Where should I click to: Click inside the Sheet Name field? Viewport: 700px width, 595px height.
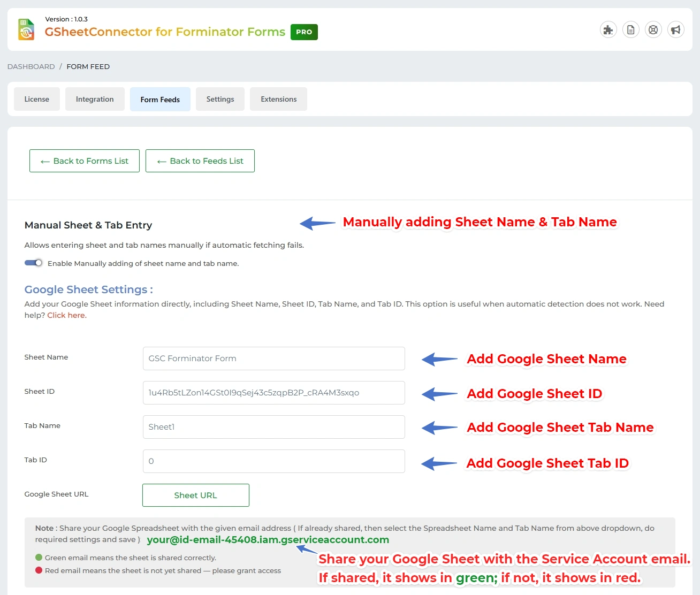[273, 358]
